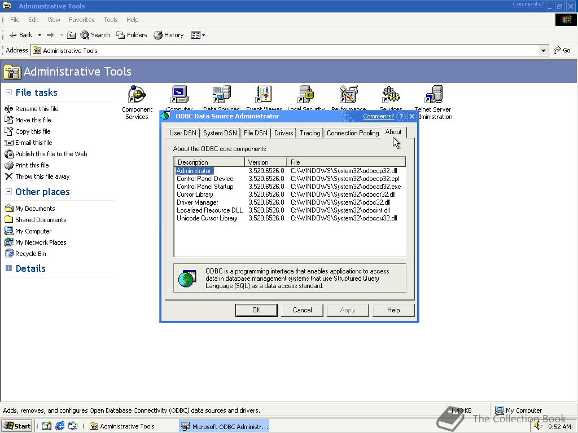
Task: Switch to the File DSN tab
Action: click(256, 133)
